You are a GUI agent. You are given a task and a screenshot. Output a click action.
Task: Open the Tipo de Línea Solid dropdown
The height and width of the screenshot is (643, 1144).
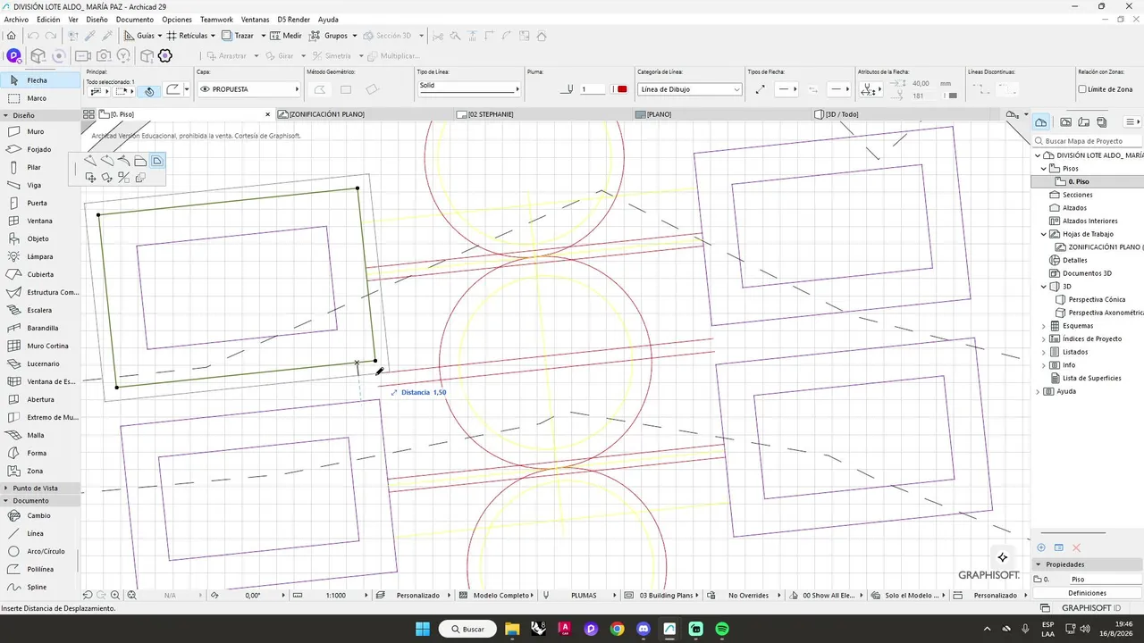(x=468, y=88)
